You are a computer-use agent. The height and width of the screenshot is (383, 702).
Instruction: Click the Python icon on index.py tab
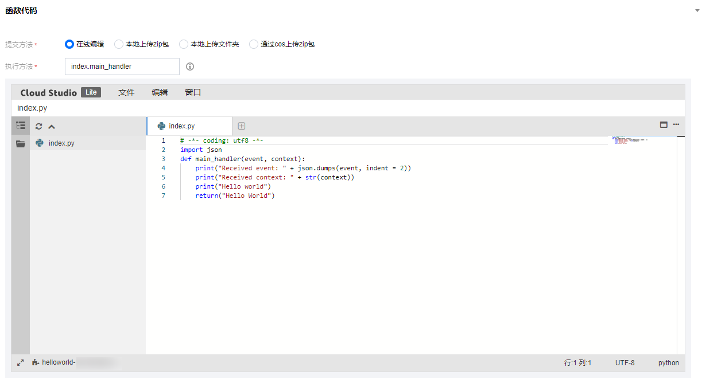[x=162, y=126]
